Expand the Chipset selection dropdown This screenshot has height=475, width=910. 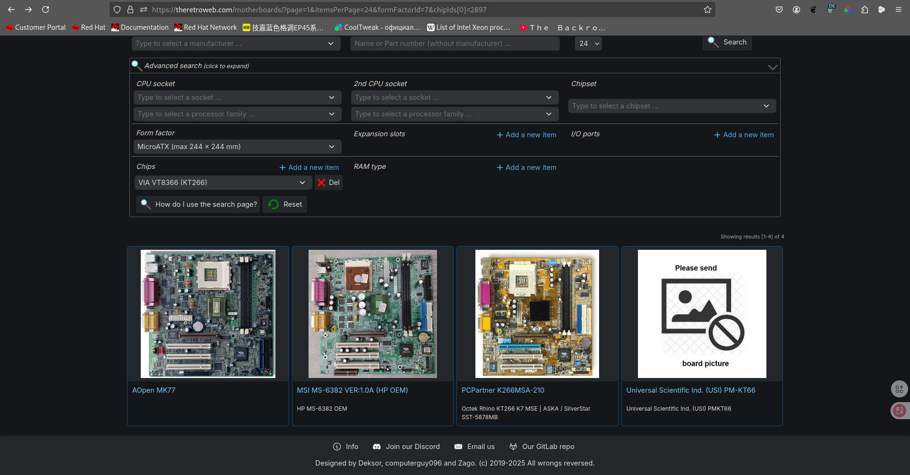tap(672, 106)
